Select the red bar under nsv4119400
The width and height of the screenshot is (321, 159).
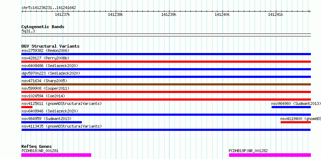pyautogui.click(x=296, y=122)
